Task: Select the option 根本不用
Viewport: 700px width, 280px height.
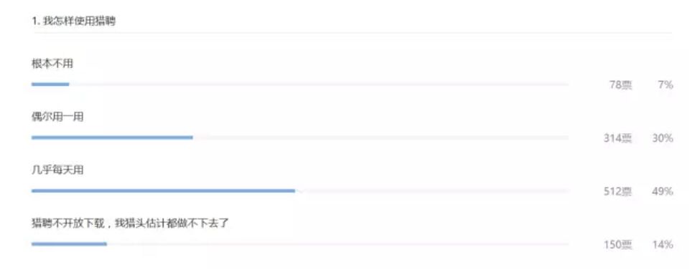Action: coord(52,64)
